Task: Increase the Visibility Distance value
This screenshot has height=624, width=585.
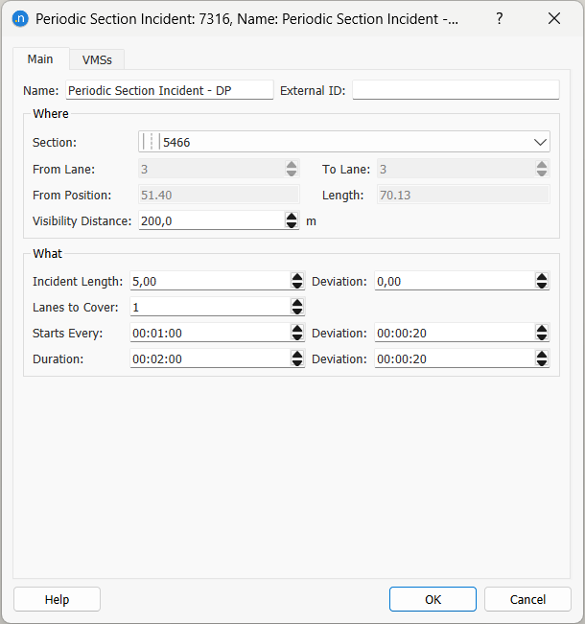Action: click(292, 216)
